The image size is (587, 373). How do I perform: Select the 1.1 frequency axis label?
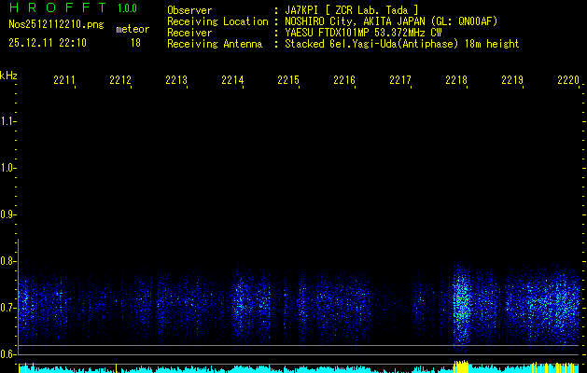(8, 121)
